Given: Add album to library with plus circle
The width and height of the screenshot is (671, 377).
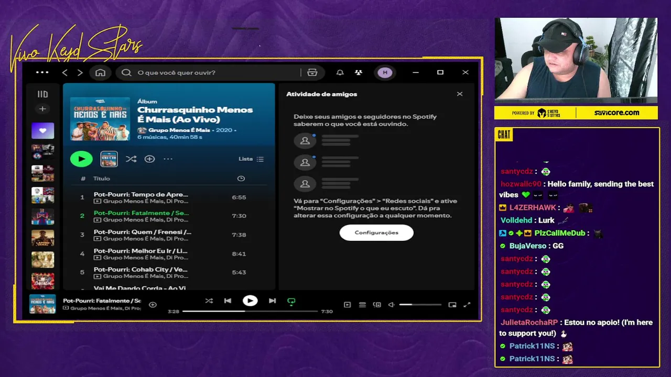Looking at the screenshot, I should pyautogui.click(x=149, y=159).
